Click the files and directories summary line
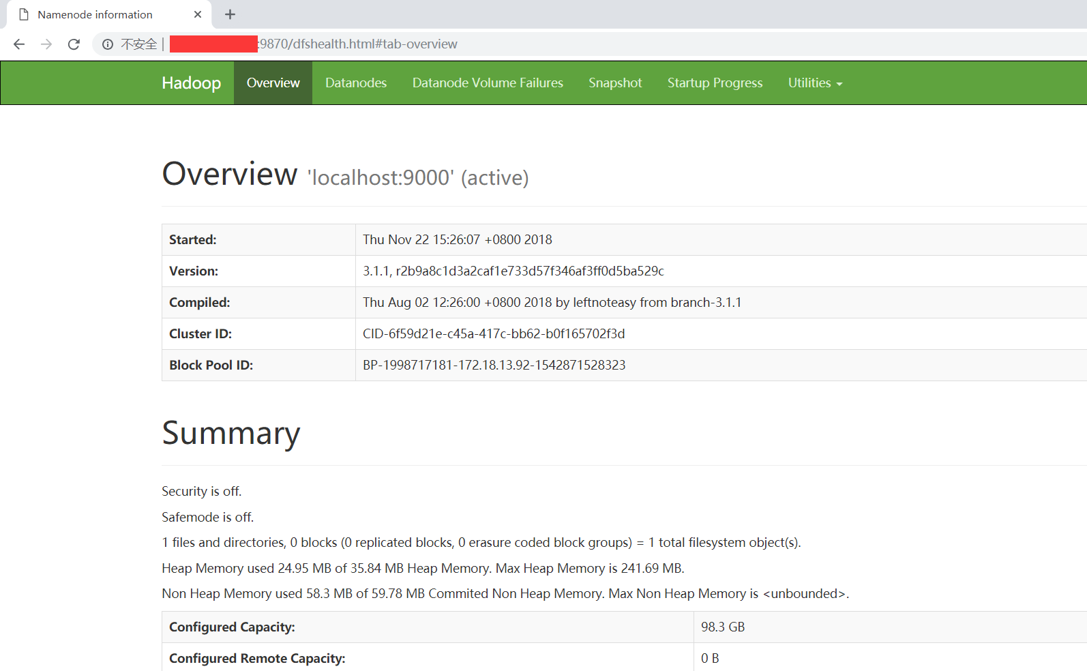This screenshot has height=671, width=1087. click(x=481, y=543)
